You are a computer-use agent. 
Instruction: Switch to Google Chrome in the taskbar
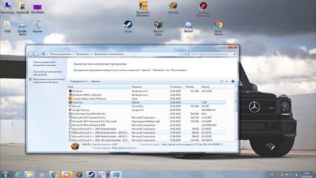click(54, 175)
